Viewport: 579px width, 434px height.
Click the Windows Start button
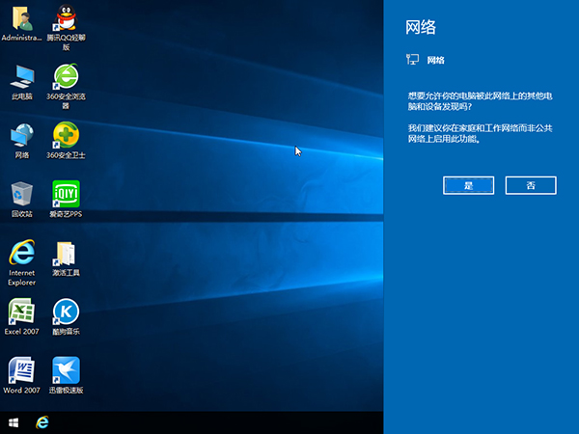tap(14, 422)
